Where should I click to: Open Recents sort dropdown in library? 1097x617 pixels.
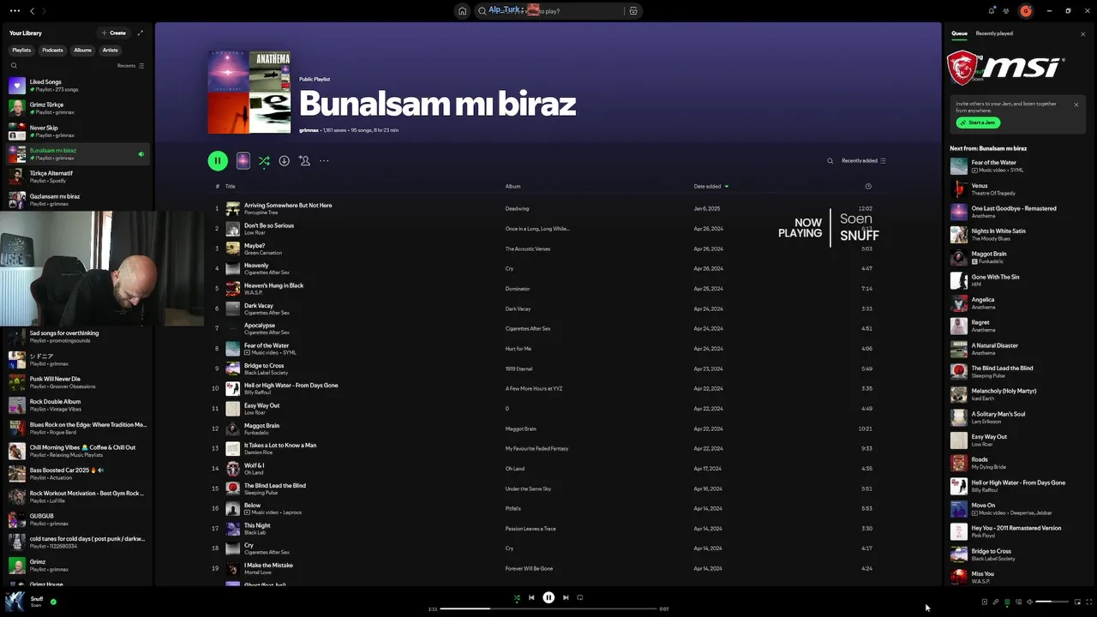130,65
